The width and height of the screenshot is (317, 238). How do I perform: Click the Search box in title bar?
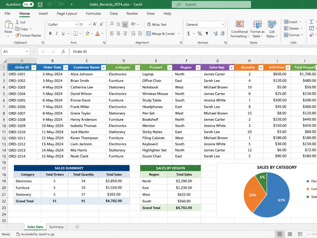(x=211, y=4)
